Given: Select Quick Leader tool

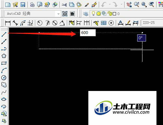Looking at the screenshot, I should click(96, 23).
